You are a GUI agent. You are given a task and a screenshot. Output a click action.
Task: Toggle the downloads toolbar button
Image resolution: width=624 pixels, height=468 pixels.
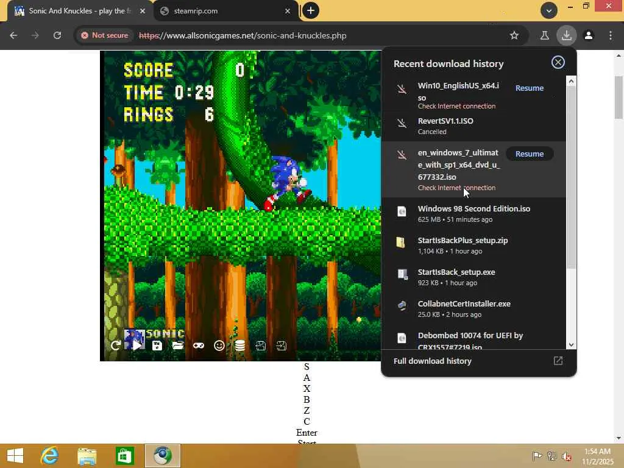(567, 35)
